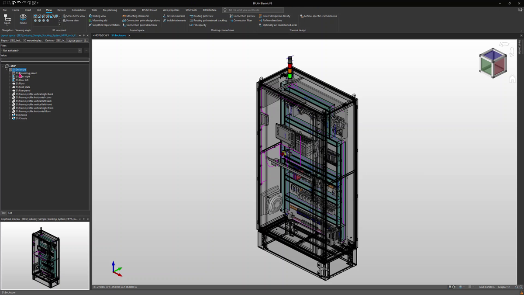Switch to the Wire properties ribbon tab

(171, 10)
